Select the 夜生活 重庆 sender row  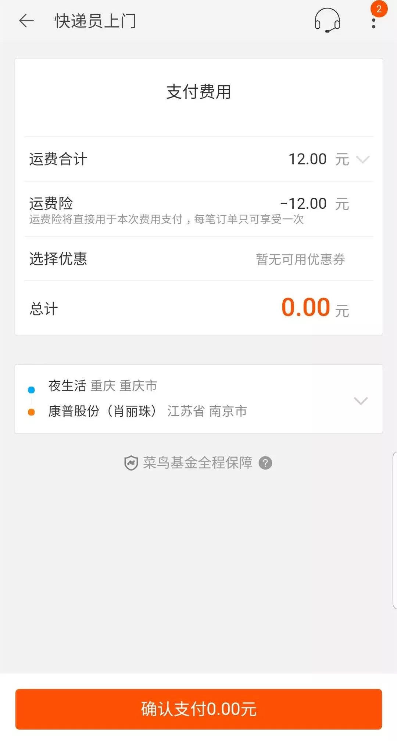[103, 386]
